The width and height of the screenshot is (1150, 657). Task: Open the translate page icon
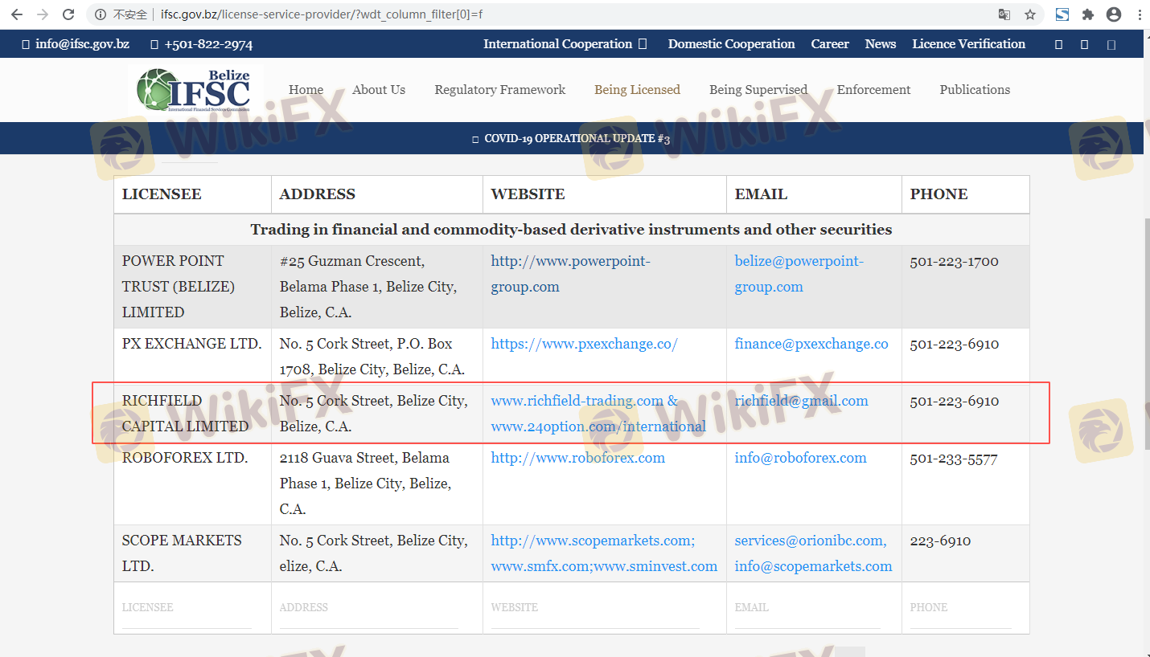tap(1004, 14)
